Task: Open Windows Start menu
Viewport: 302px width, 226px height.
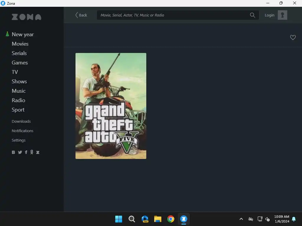Action: point(119,219)
